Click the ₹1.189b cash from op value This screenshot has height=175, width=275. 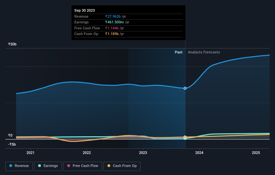pos(112,34)
